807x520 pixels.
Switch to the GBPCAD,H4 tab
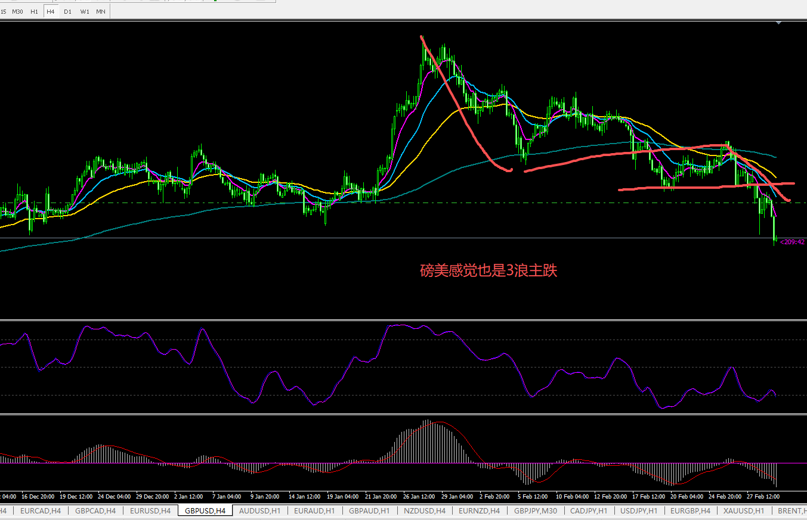click(95, 510)
